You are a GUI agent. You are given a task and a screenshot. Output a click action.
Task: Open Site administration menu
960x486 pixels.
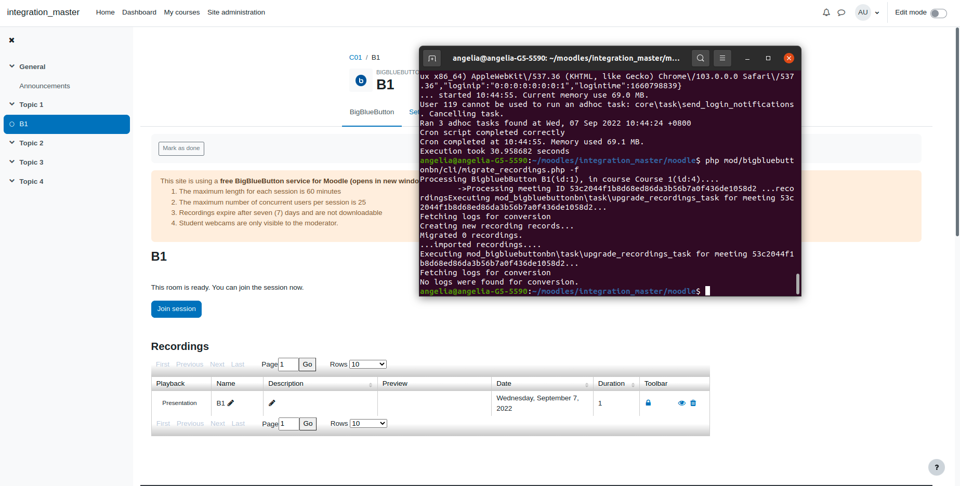point(236,12)
